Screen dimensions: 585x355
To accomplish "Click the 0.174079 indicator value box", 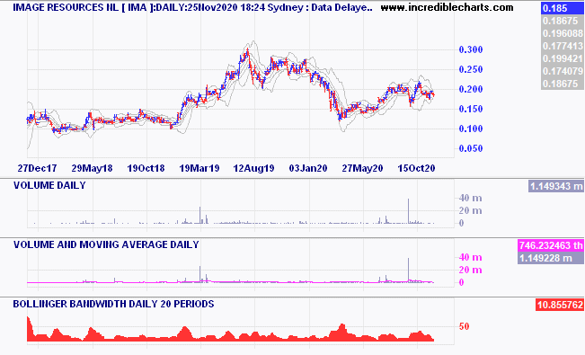I will pos(563,71).
